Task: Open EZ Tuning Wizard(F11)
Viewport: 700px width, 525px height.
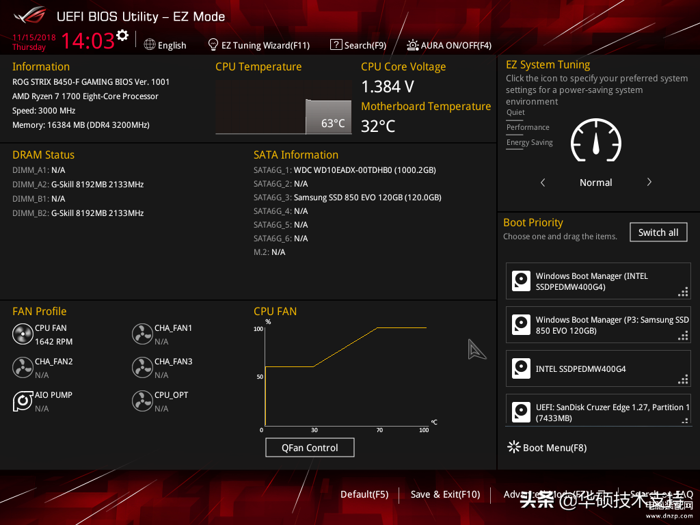Action: tap(265, 45)
